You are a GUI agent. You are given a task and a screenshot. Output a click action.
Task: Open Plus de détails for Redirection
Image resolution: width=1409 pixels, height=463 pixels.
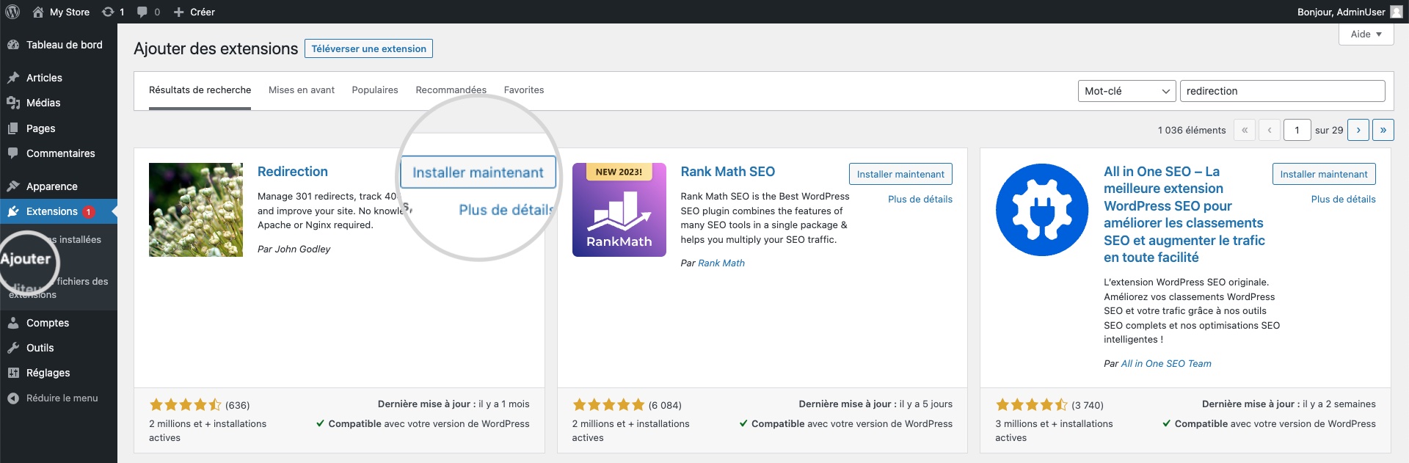tap(506, 210)
